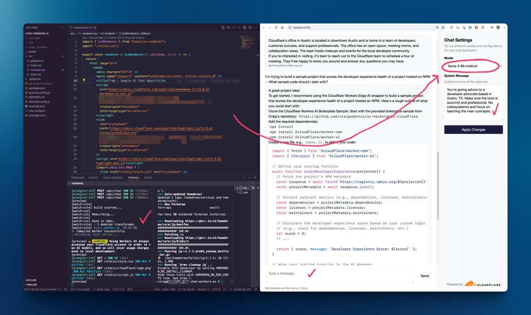Close the renderer.tsx editor tab

point(95,27)
